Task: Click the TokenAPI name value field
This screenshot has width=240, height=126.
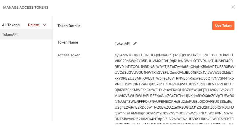Action: [123, 44]
